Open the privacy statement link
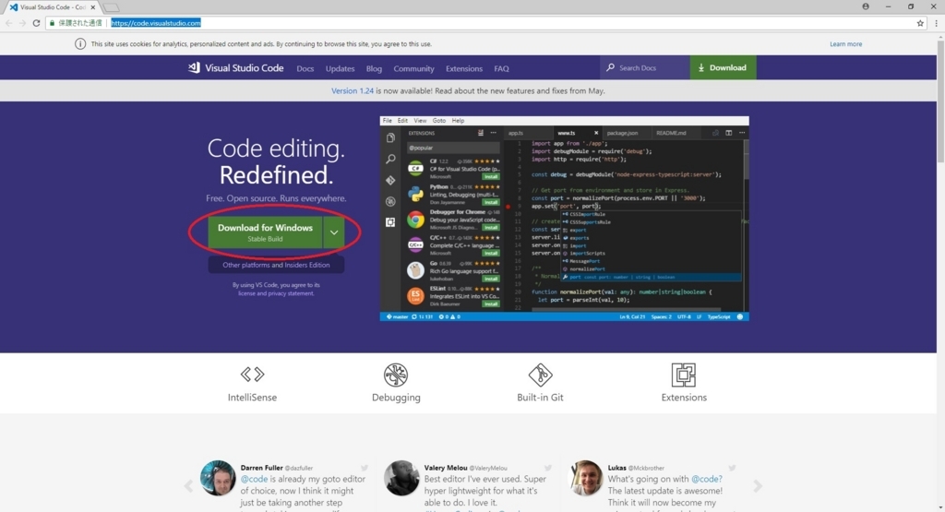945x512 pixels. pyautogui.click(x=291, y=293)
